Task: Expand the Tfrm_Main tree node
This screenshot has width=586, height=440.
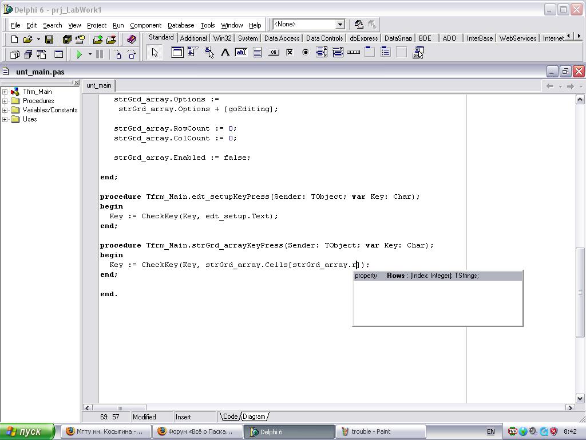Action: pos(5,92)
